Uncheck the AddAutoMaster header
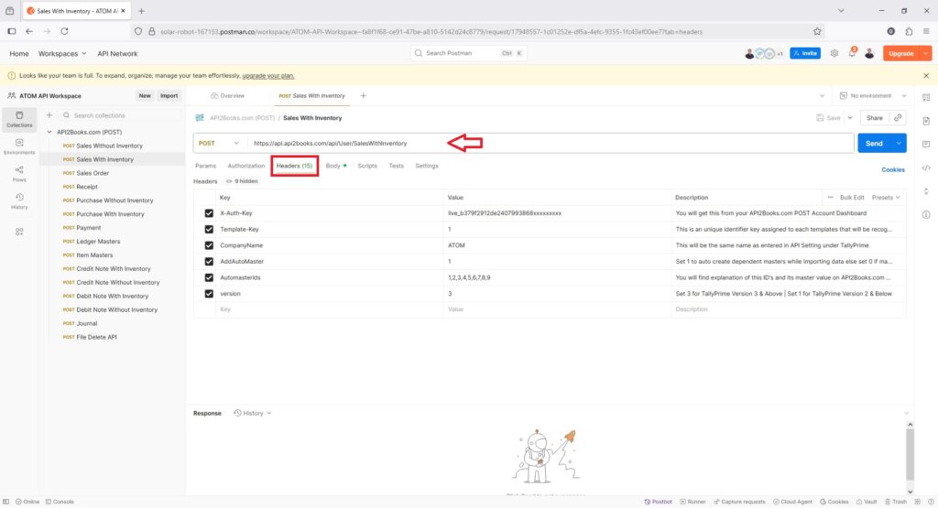Viewport: 938px width, 508px height. pos(209,262)
